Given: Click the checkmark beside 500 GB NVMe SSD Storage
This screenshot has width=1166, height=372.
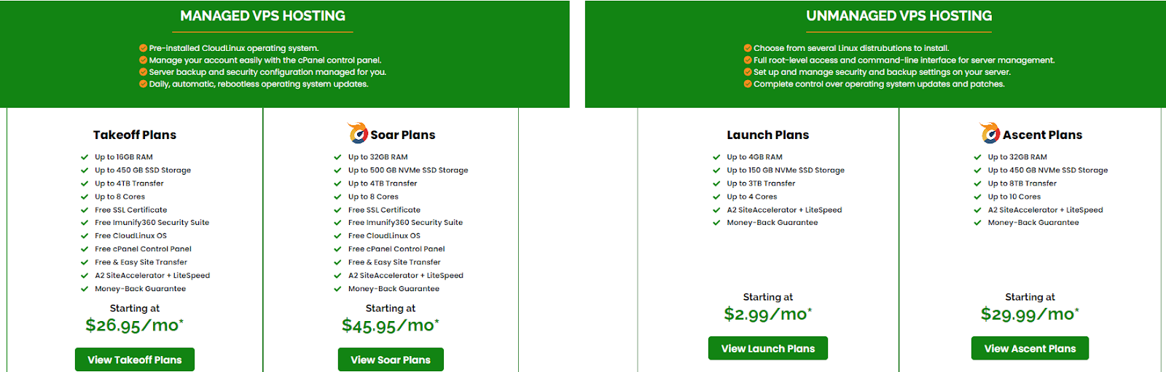Looking at the screenshot, I should [x=337, y=170].
